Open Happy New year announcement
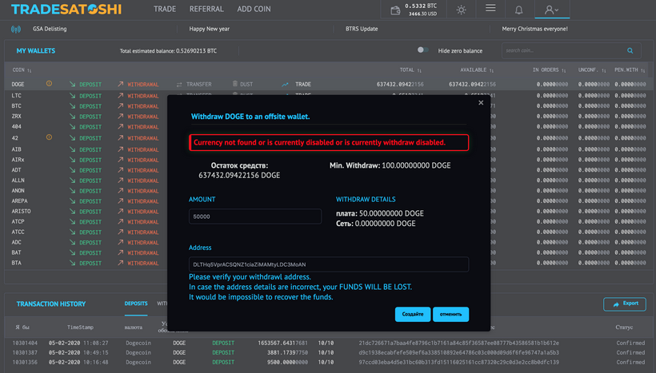The width and height of the screenshot is (656, 373). coord(209,29)
